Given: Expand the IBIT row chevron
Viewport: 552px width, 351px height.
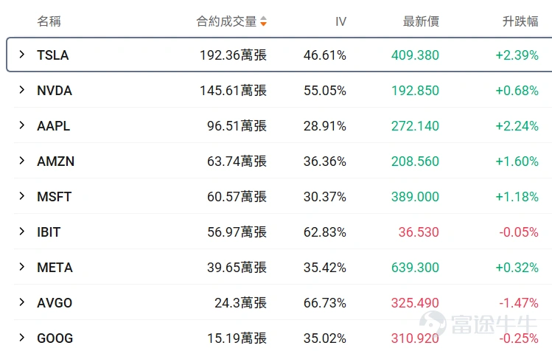Looking at the screenshot, I should [x=22, y=232].
